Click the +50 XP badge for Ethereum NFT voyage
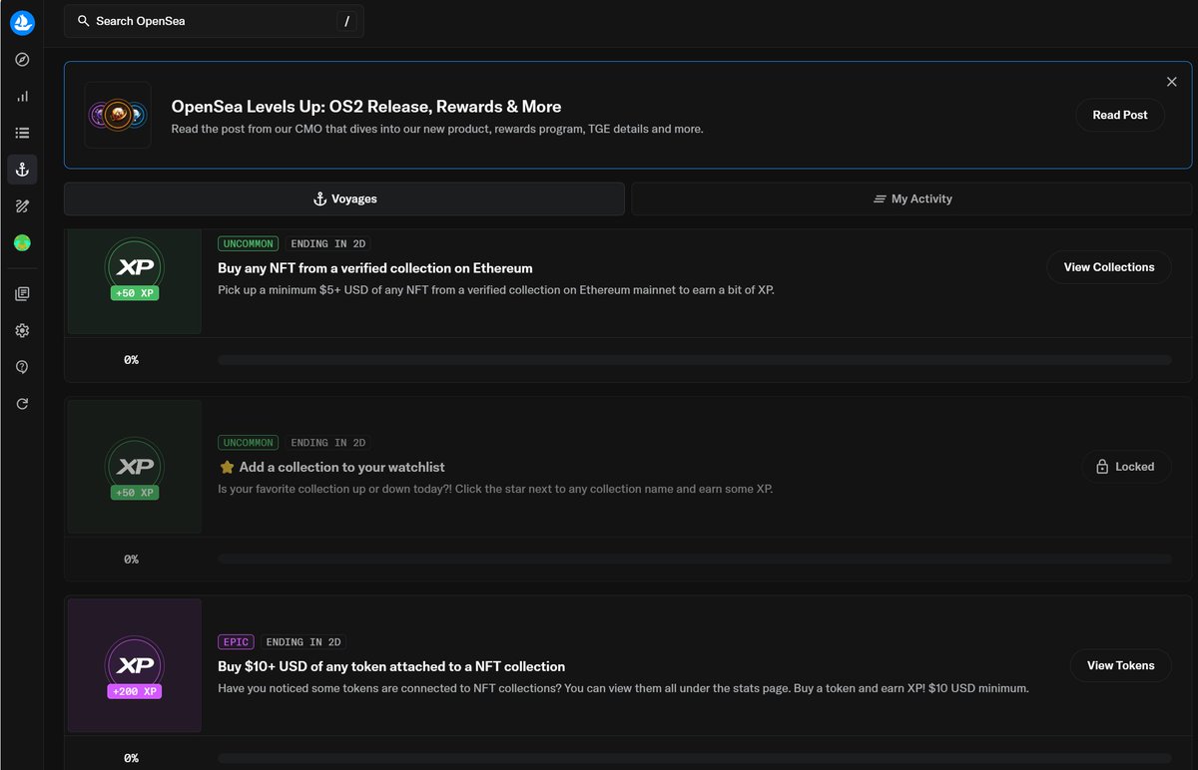Viewport: 1198px width, 770px height. pos(135,293)
